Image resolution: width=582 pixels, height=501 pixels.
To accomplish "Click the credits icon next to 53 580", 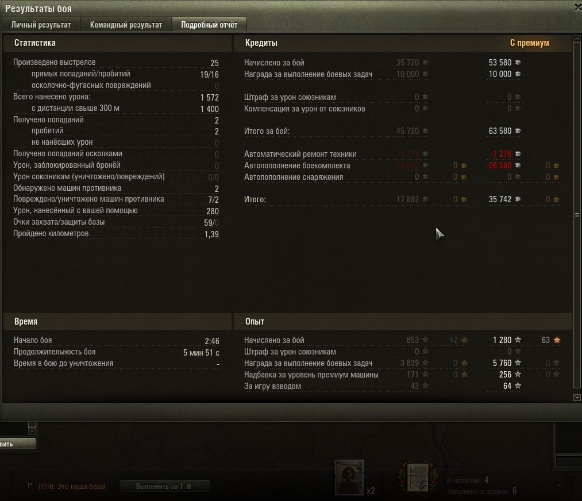I will pyautogui.click(x=518, y=63).
